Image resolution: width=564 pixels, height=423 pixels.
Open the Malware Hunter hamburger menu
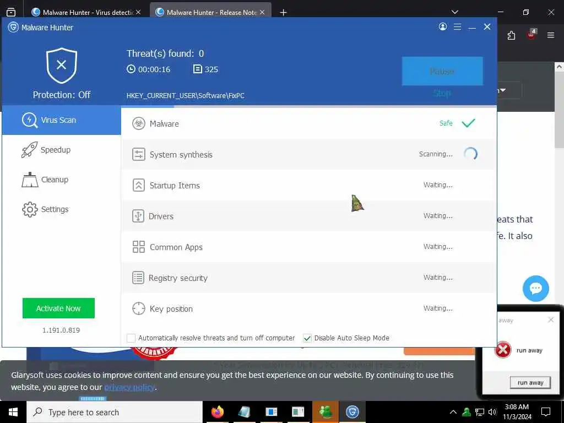coord(457,26)
